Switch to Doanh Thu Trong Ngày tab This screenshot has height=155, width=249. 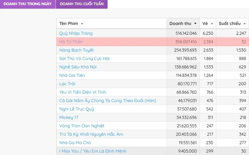[28, 4]
